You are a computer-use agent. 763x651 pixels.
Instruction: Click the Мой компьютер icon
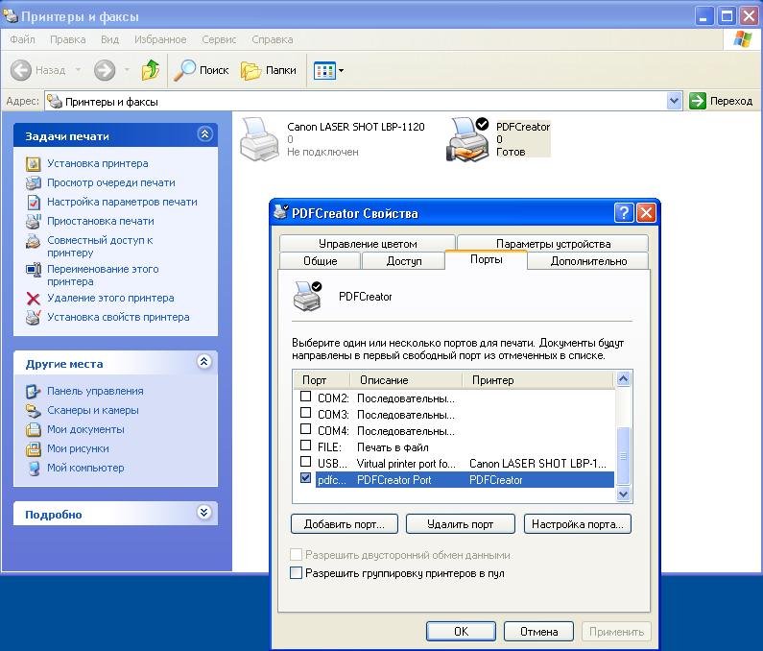click(x=33, y=468)
